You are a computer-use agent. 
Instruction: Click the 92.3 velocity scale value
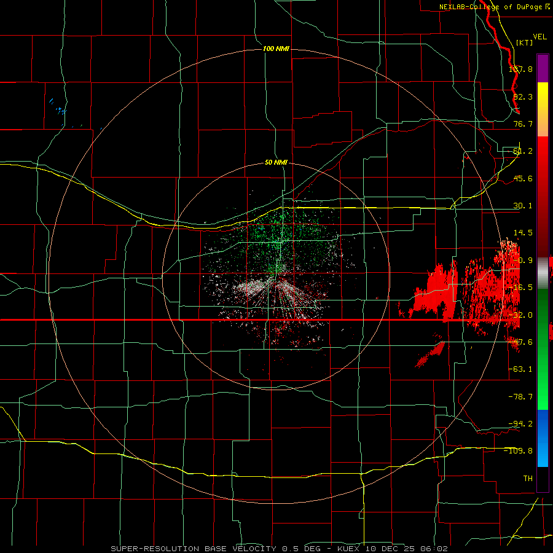click(x=523, y=96)
